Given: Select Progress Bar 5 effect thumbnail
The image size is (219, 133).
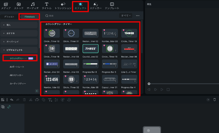Looking at the screenshot, I should tap(110, 64).
